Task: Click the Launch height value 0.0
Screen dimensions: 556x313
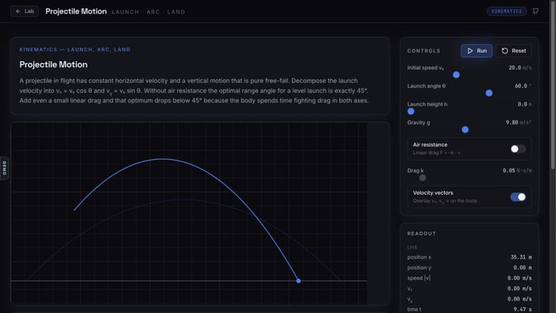Action: coord(522,104)
